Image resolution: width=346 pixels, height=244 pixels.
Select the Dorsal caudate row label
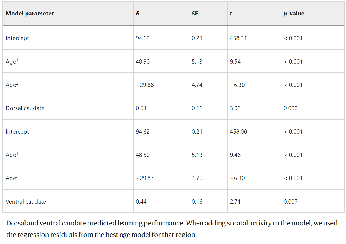point(25,108)
